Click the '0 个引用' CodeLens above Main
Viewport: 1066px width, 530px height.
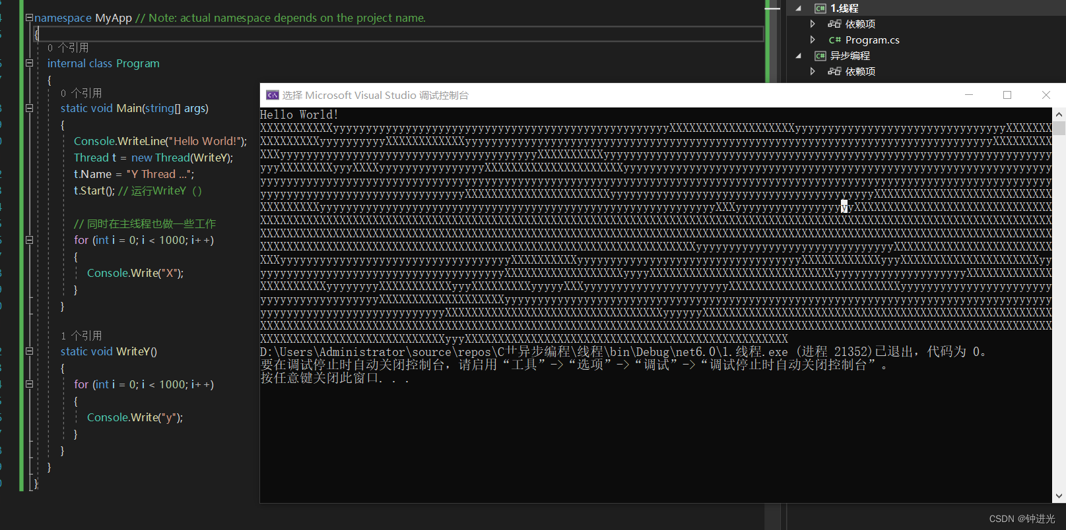[81, 93]
